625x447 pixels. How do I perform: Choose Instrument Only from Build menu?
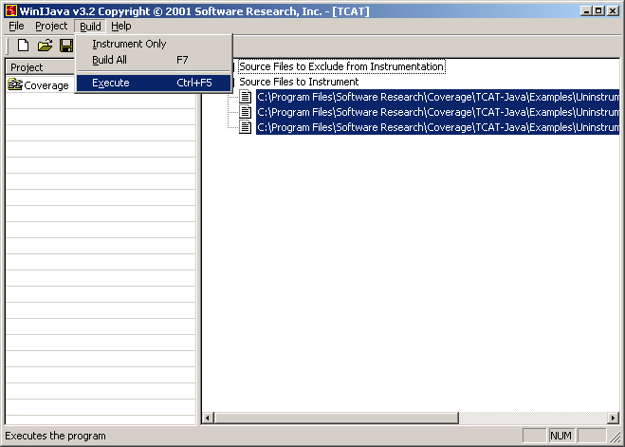click(x=154, y=44)
